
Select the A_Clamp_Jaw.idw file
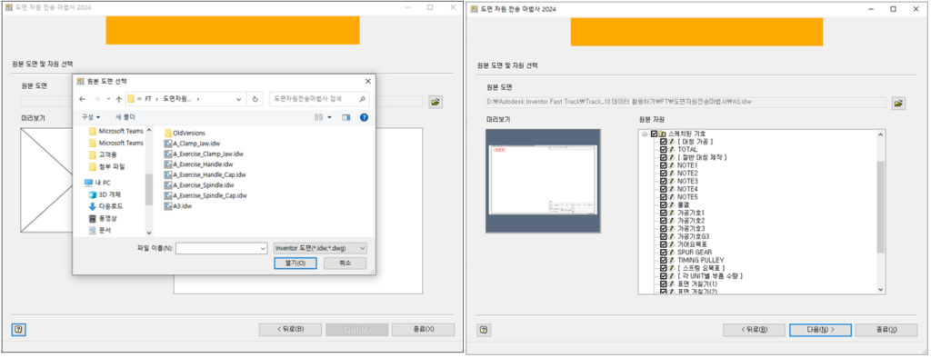click(192, 143)
